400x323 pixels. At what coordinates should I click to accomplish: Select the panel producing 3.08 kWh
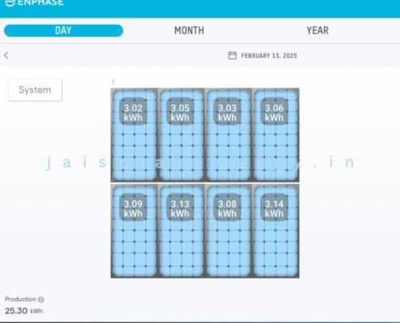229,231
